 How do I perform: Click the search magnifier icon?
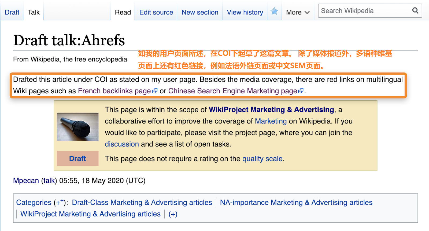(x=415, y=11)
